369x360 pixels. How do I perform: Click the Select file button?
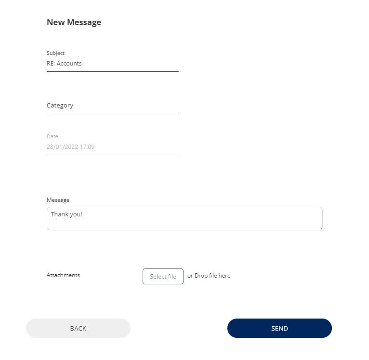[x=163, y=276]
